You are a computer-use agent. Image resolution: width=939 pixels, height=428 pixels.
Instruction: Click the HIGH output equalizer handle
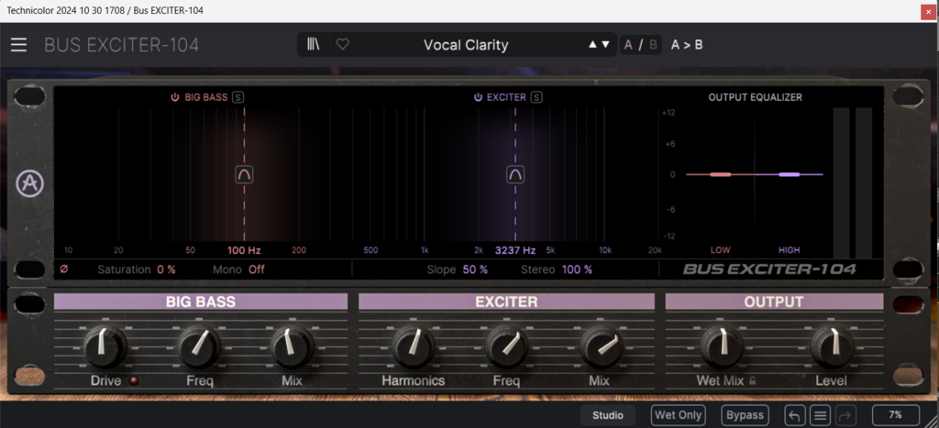click(790, 174)
